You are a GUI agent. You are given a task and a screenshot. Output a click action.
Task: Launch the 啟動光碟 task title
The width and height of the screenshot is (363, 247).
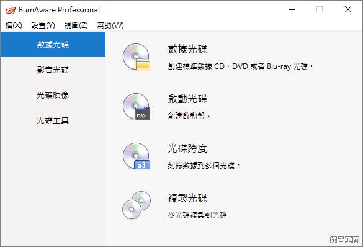187,99
